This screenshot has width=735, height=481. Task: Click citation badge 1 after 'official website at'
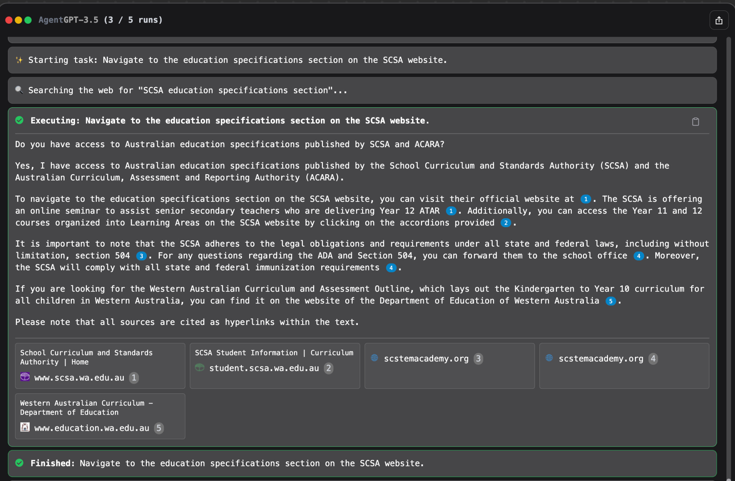pyautogui.click(x=585, y=199)
